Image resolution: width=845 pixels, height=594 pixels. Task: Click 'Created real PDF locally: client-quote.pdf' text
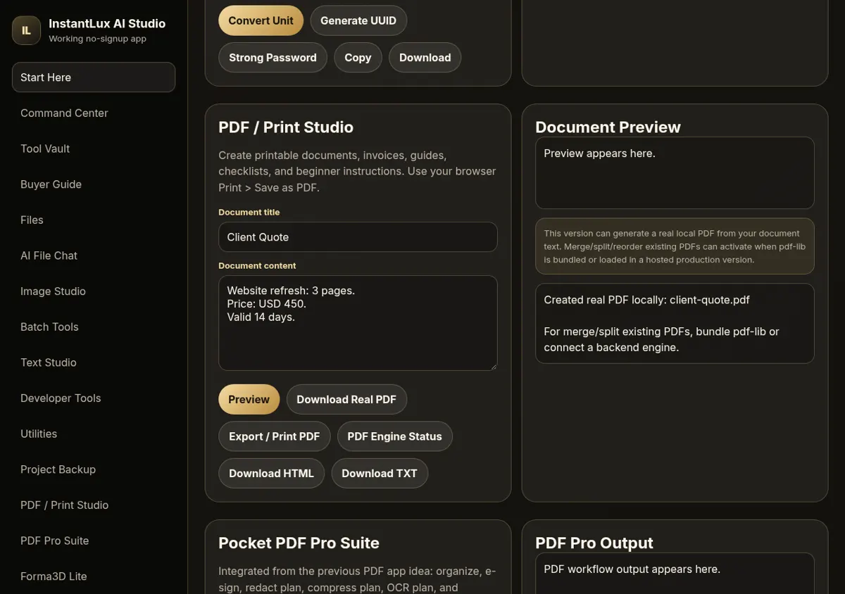646,300
